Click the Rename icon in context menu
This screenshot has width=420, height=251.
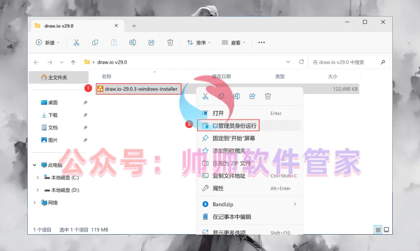click(x=236, y=96)
